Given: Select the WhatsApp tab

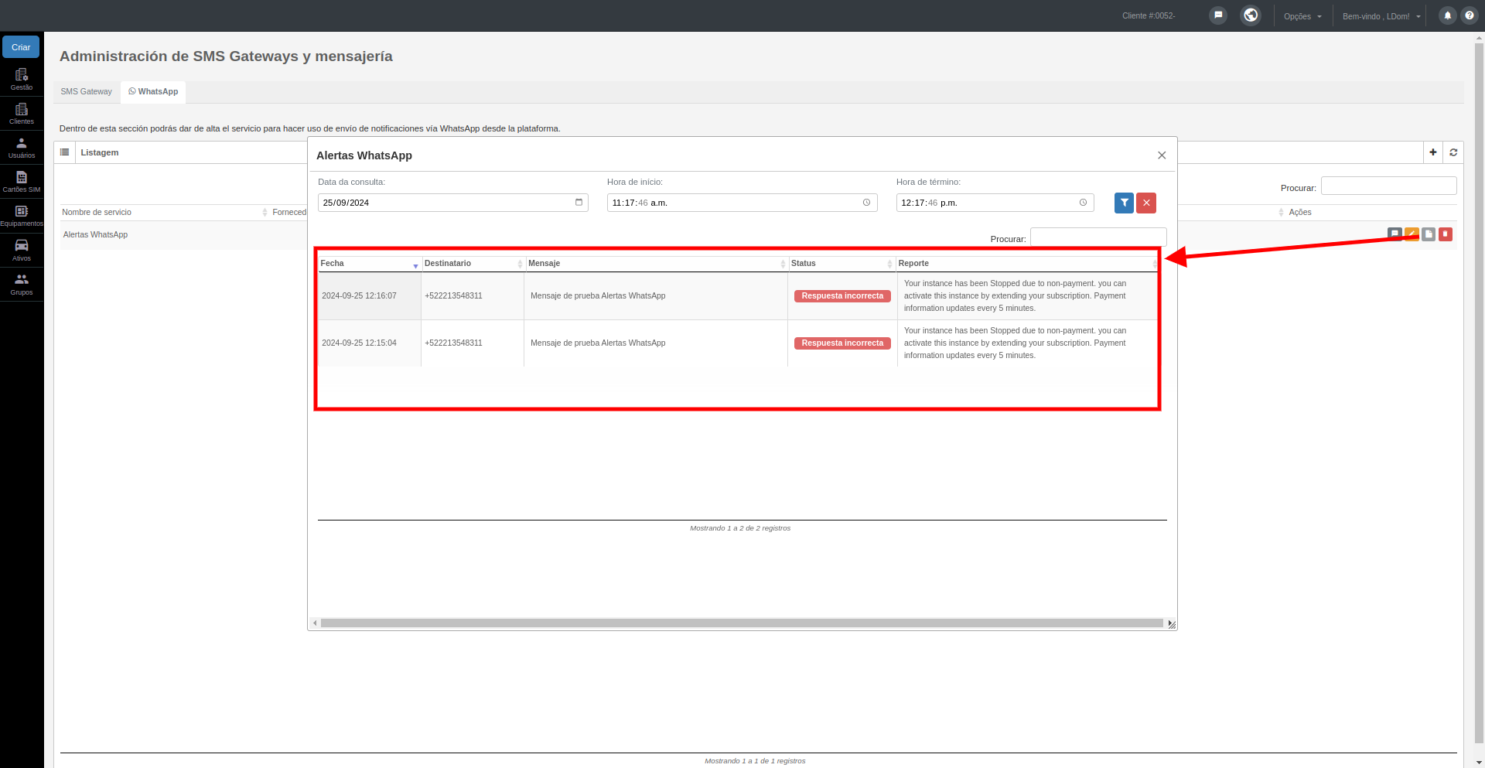Looking at the screenshot, I should [153, 92].
